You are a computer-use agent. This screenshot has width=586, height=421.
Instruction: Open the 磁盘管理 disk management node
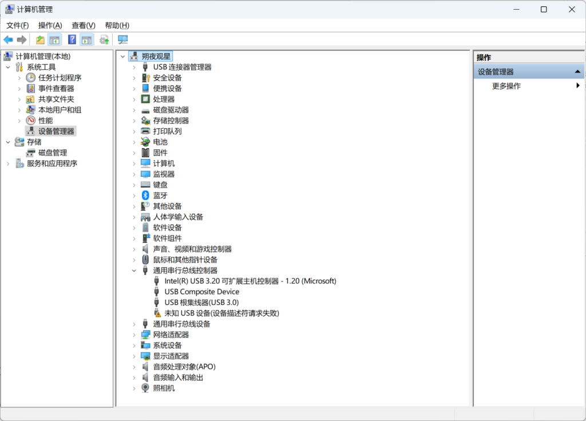pos(52,152)
